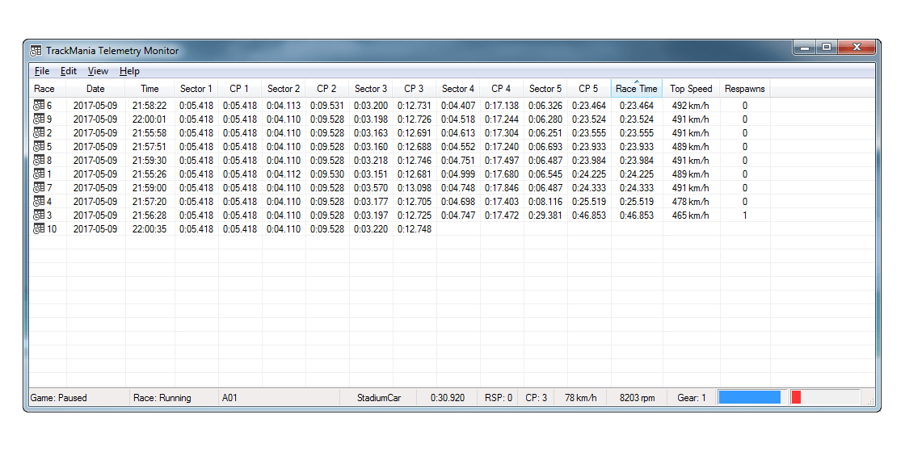Sort by the Time column header

click(x=149, y=89)
